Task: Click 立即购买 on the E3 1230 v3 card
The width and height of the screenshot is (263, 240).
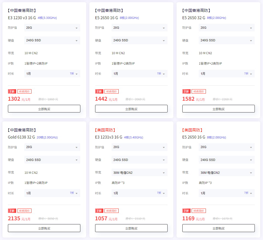Action: [44, 108]
